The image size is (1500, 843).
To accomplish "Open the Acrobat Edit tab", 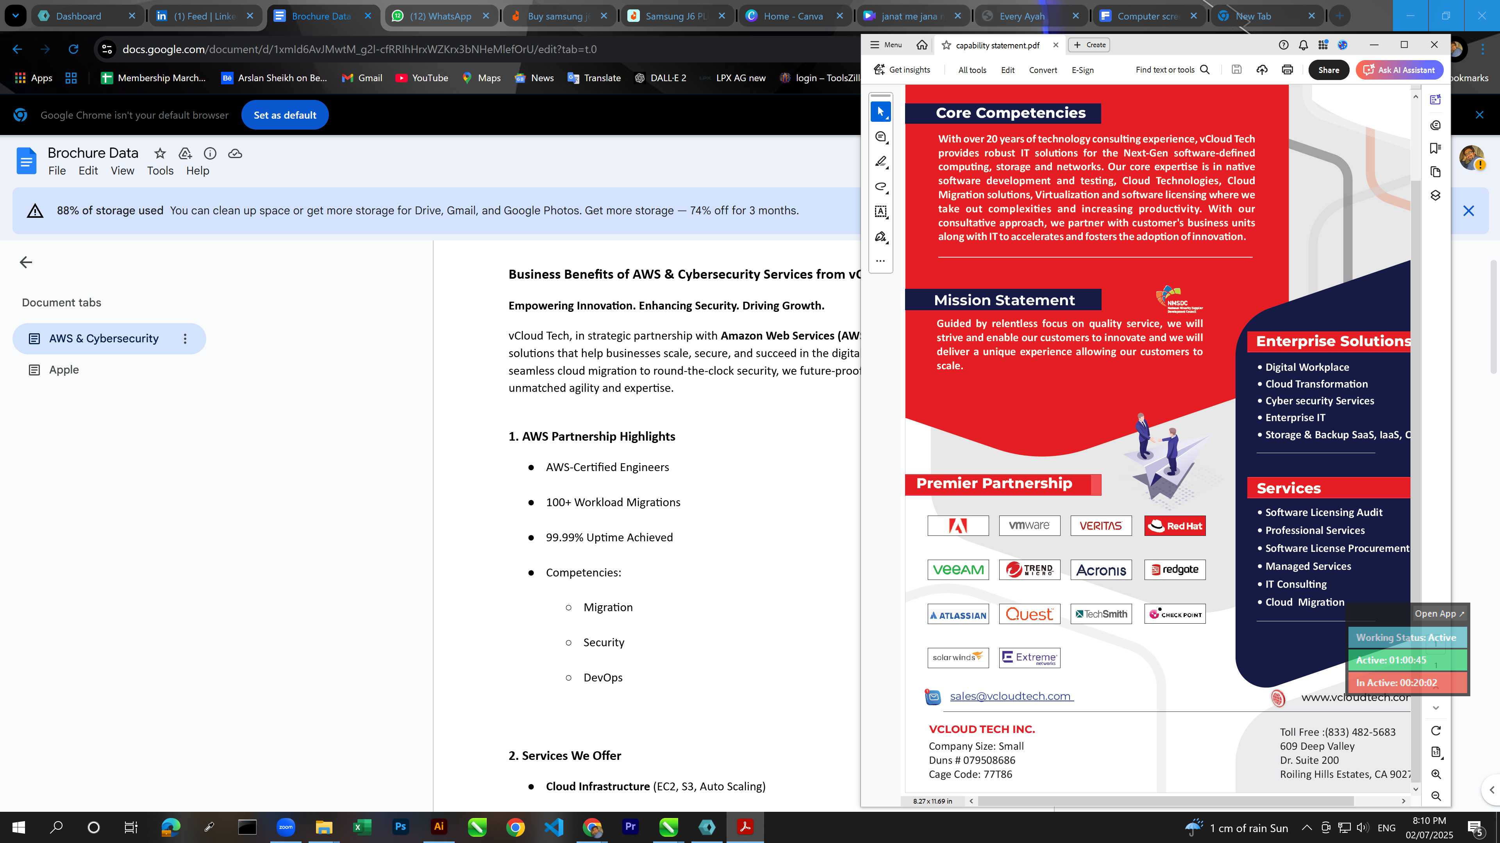I will click(1007, 70).
